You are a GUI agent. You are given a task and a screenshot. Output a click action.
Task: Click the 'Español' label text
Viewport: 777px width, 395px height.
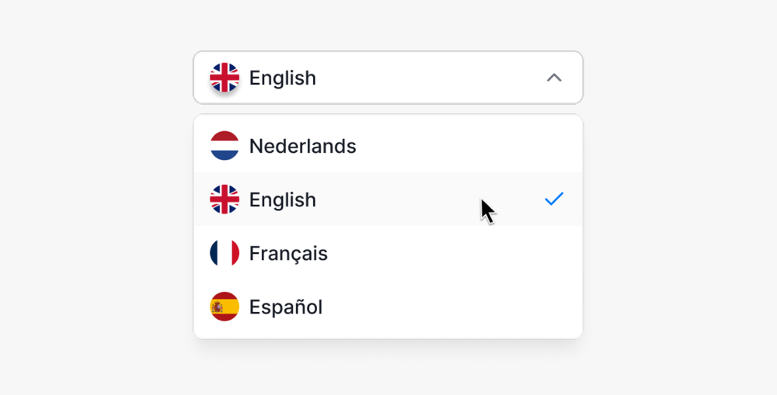(x=286, y=307)
